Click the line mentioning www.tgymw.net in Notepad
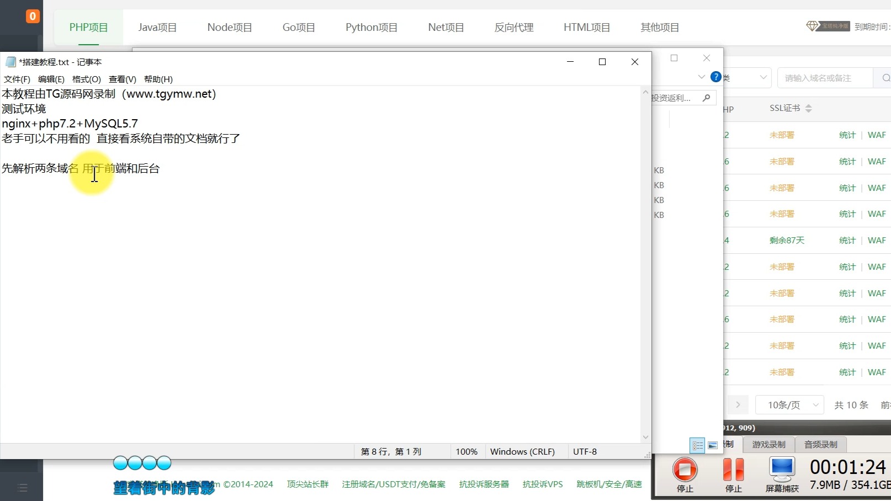The height and width of the screenshot is (501, 891). tap(109, 94)
